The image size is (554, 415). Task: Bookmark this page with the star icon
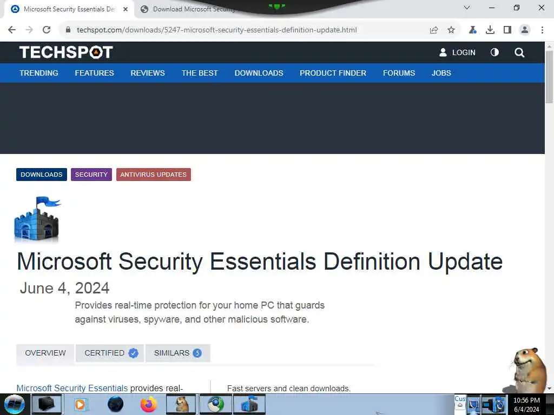[451, 30]
